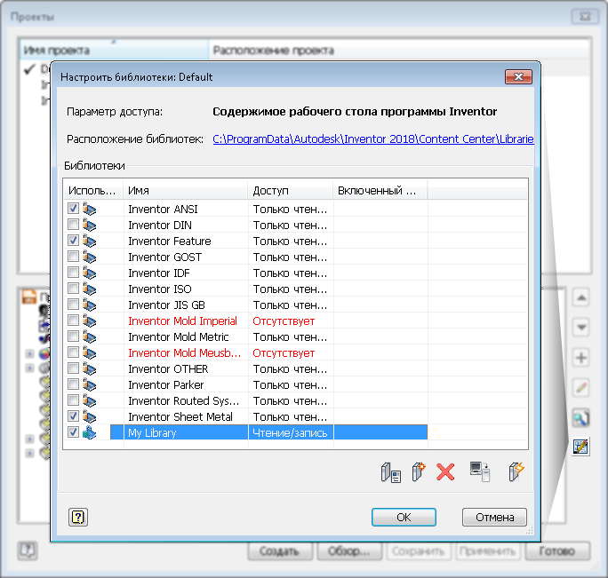Enable the Inventor IDF library checkbox
Image resolution: width=608 pixels, height=578 pixels.
(73, 272)
